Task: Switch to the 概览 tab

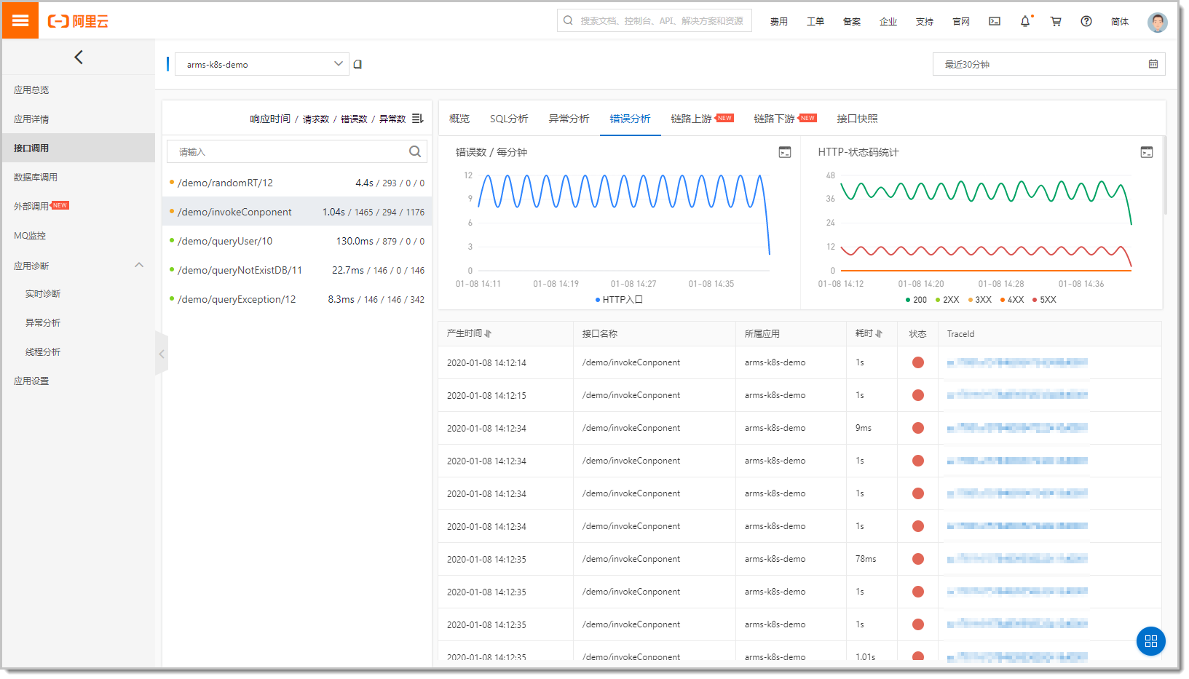Action: [x=459, y=119]
